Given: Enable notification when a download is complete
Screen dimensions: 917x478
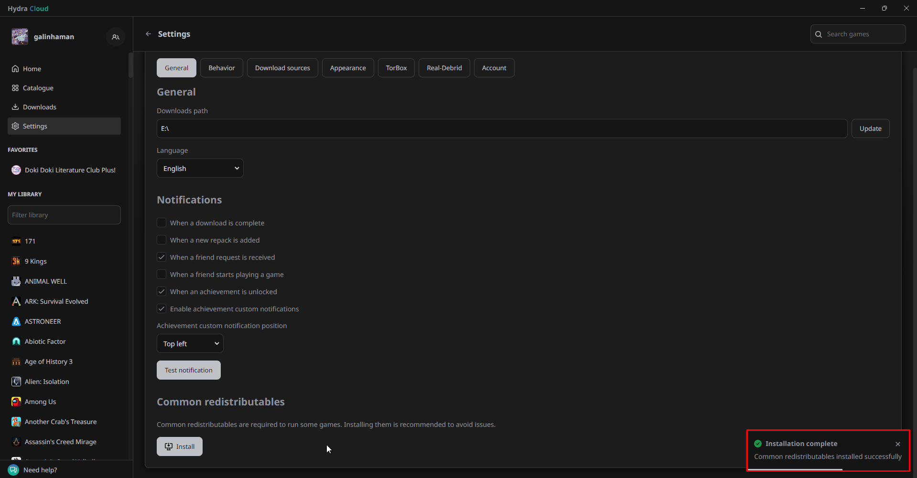Looking at the screenshot, I should [162, 223].
